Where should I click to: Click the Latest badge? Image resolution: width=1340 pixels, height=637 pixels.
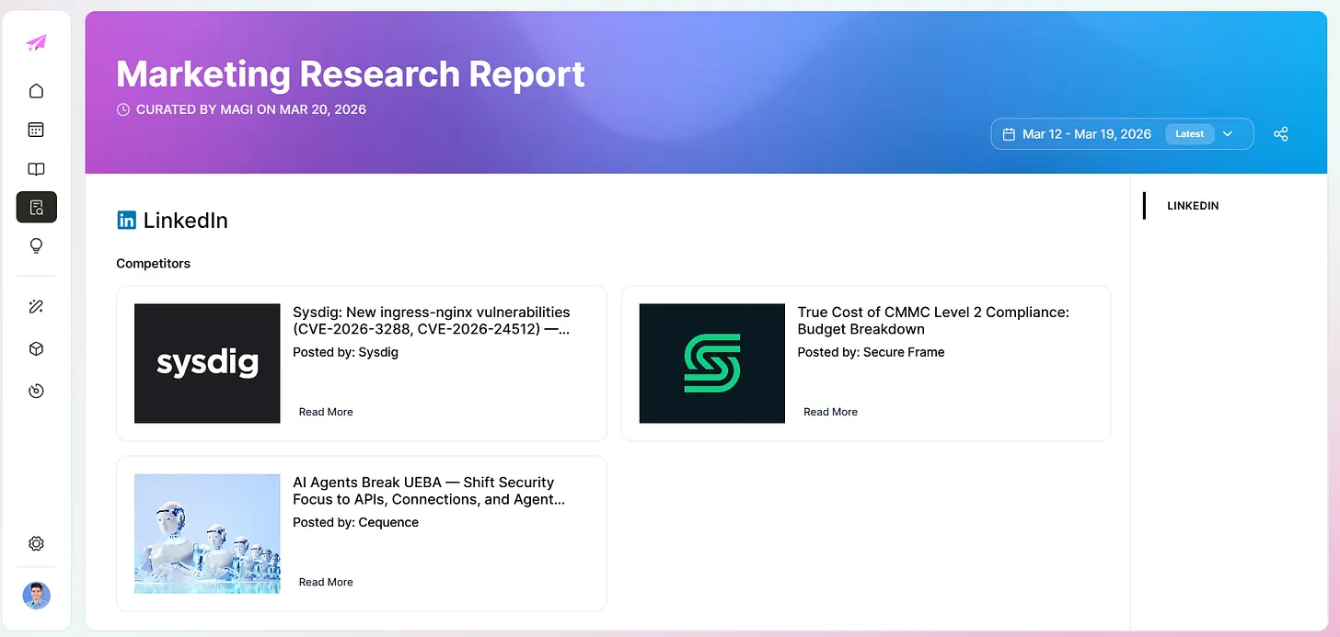tap(1189, 134)
